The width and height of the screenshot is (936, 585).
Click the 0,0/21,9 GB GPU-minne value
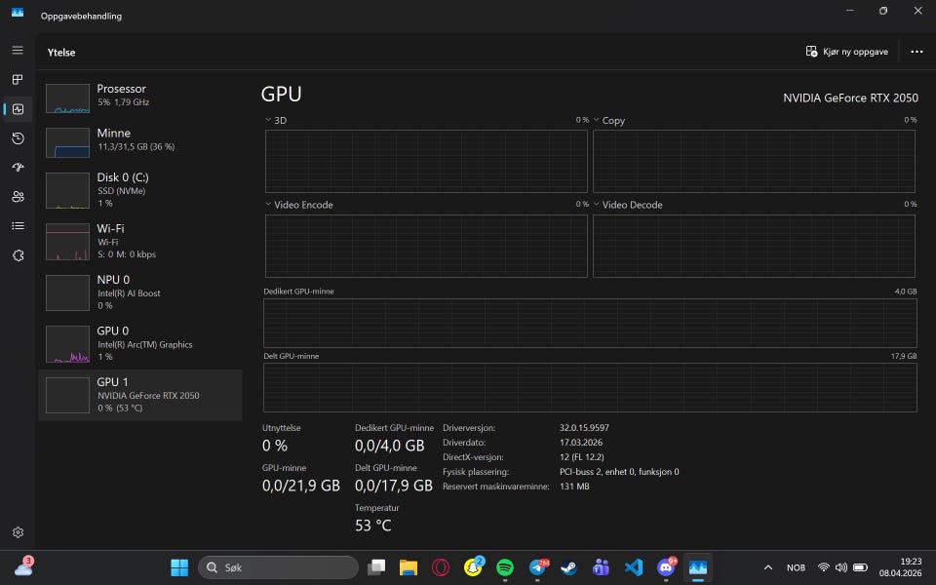point(301,486)
